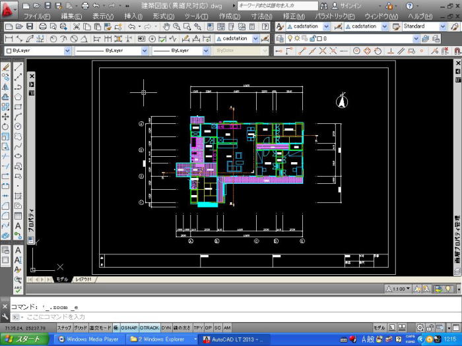Select the Cut scissors icon
Screen dimensions: 462x346
coord(77,26)
